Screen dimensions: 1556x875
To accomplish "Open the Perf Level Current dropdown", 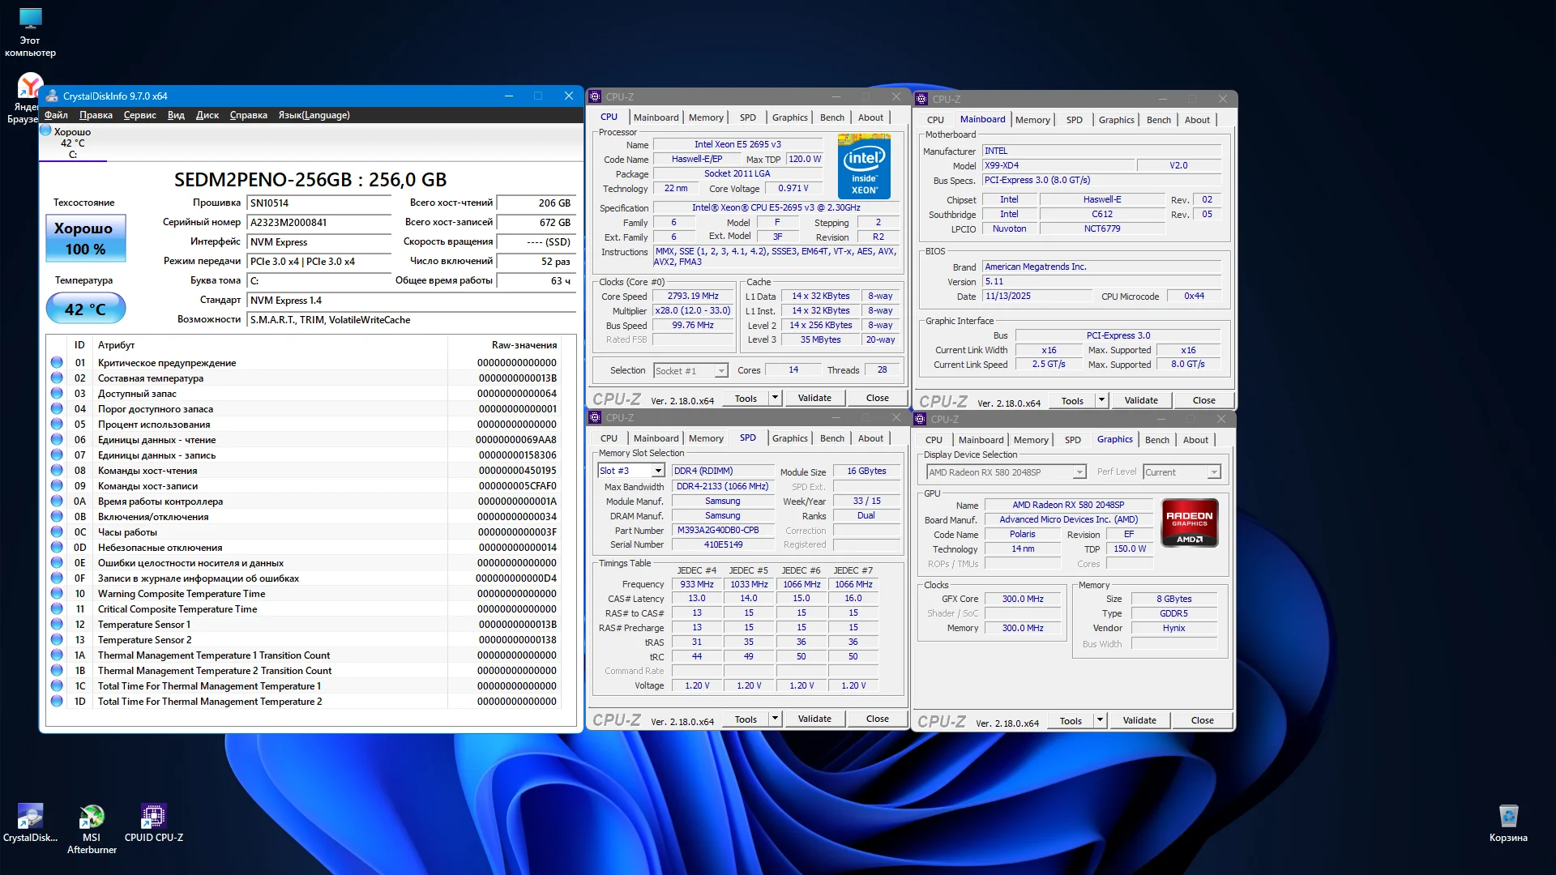I will coord(1182,472).
